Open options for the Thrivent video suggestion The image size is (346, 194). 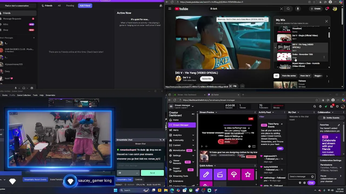point(329,81)
